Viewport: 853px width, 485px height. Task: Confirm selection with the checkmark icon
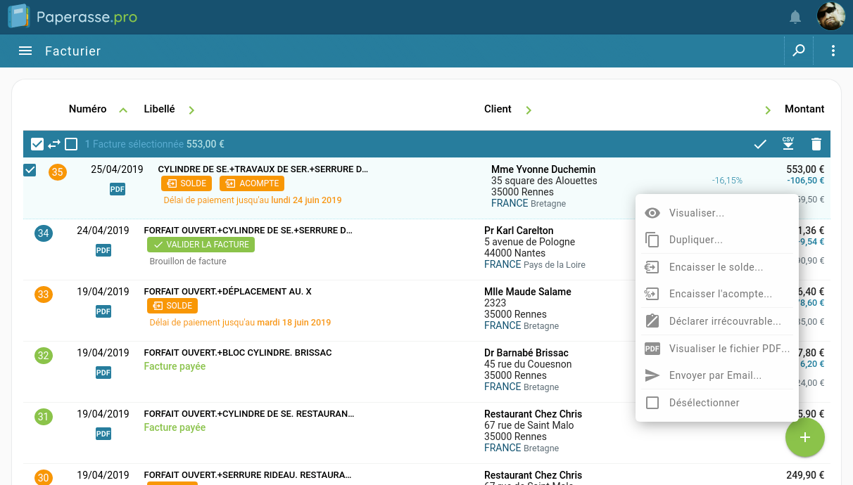[759, 143]
